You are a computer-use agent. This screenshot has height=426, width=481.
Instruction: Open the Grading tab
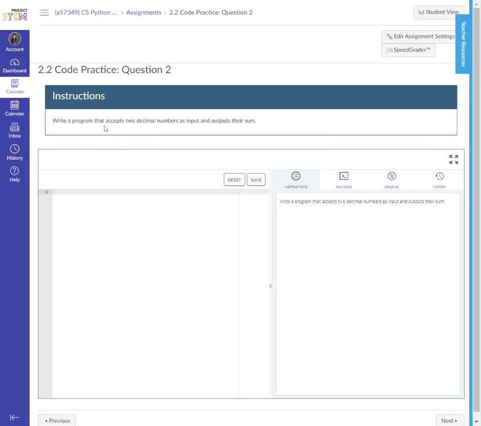(391, 180)
